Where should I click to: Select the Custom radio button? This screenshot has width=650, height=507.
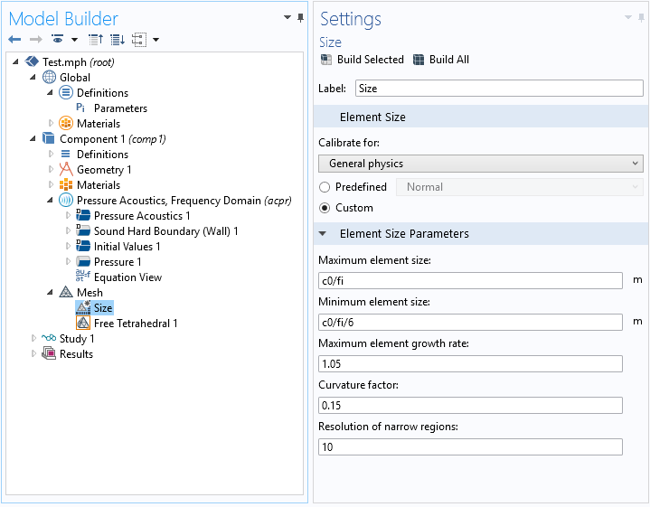[325, 208]
